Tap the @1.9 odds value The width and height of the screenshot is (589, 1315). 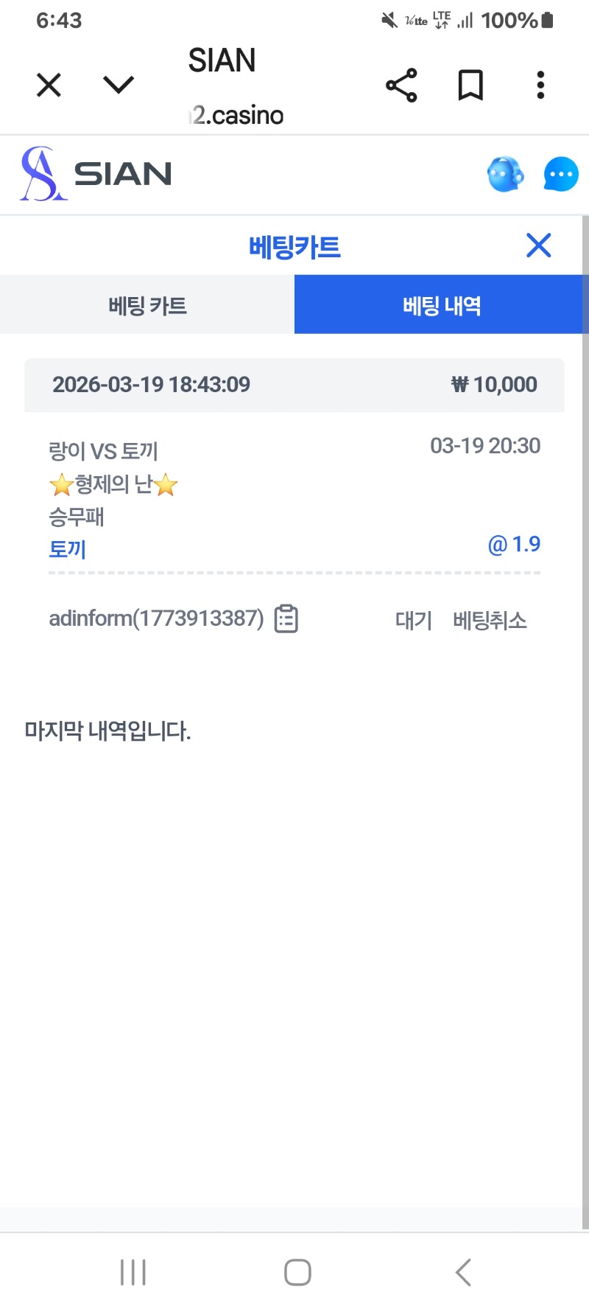pyautogui.click(x=514, y=545)
